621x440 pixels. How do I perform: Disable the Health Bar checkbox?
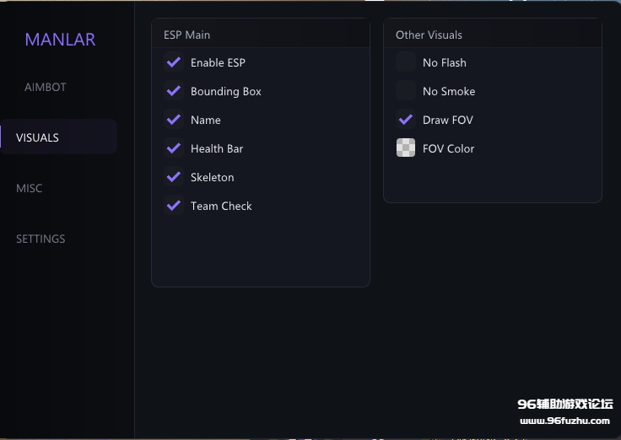tap(174, 148)
